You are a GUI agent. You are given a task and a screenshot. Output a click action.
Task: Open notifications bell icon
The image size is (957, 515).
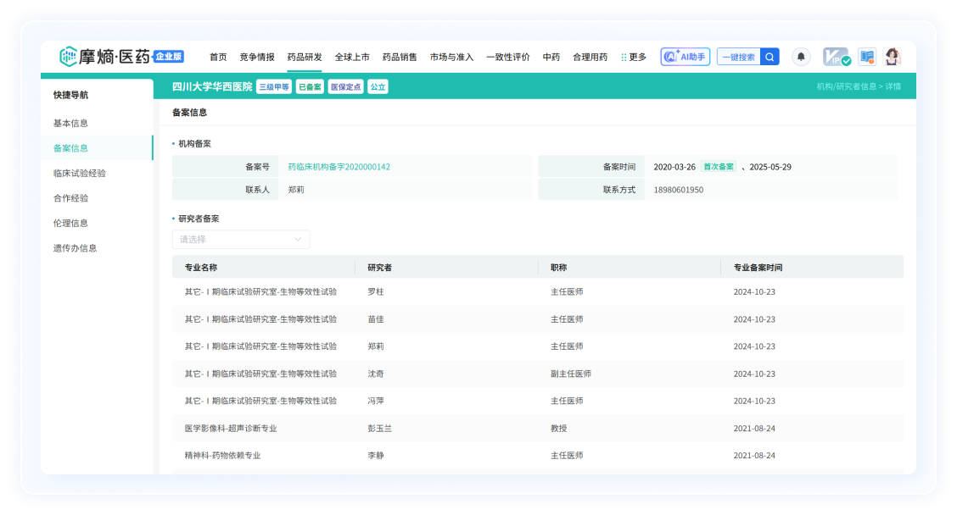tap(801, 57)
